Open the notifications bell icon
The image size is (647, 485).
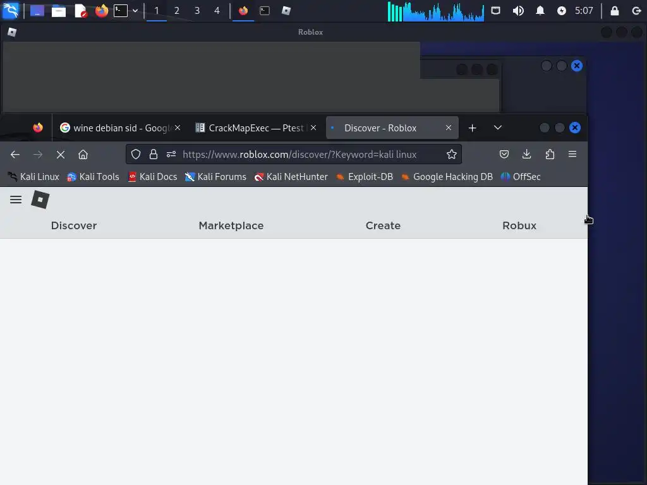tap(540, 11)
